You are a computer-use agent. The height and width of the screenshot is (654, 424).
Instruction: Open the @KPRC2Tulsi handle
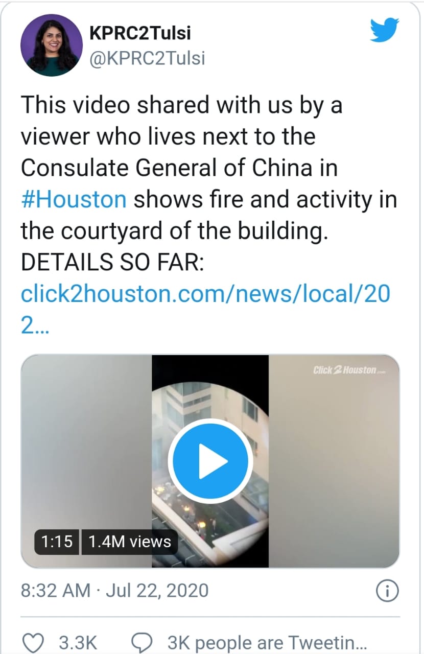(148, 58)
